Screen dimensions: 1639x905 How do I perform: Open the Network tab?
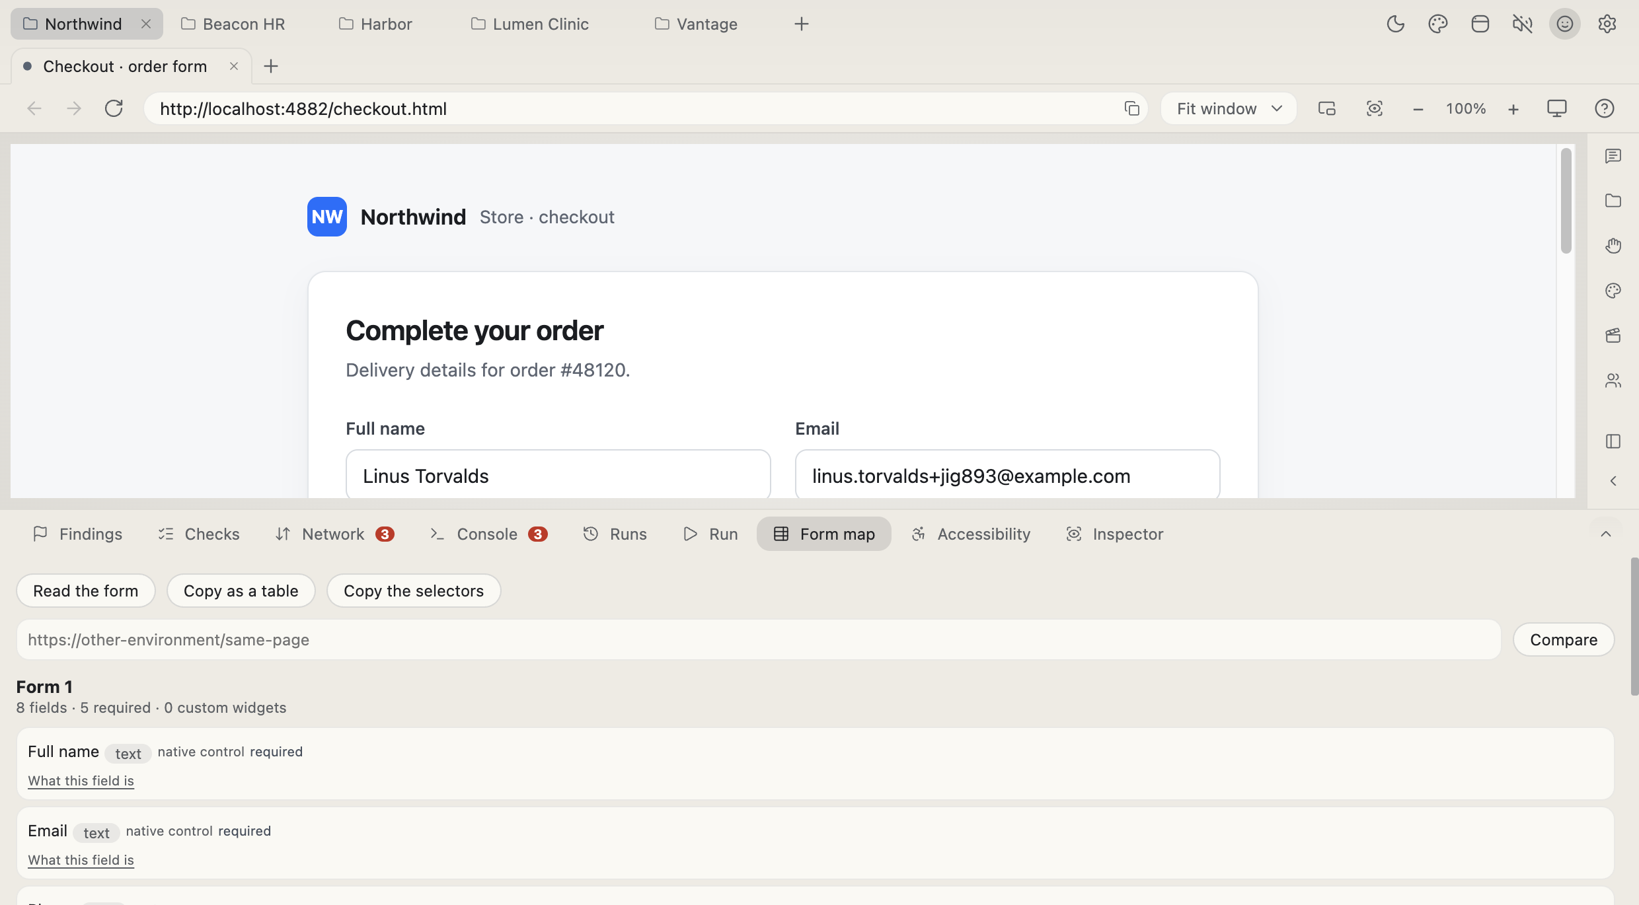coord(335,534)
